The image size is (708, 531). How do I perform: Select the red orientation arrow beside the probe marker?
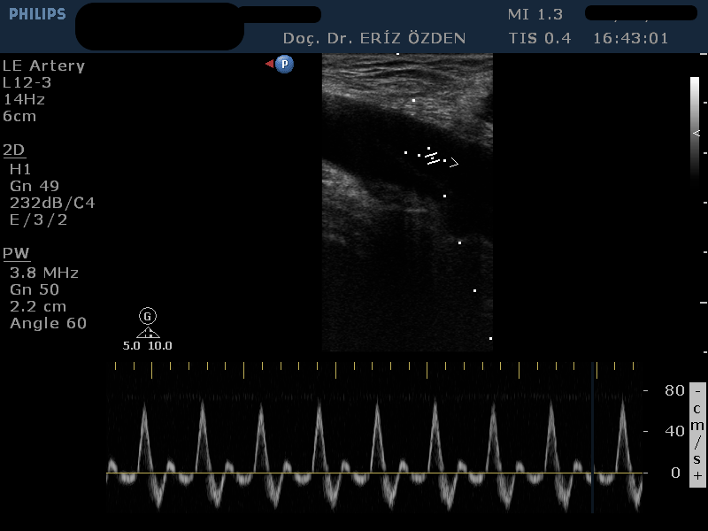[x=268, y=63]
